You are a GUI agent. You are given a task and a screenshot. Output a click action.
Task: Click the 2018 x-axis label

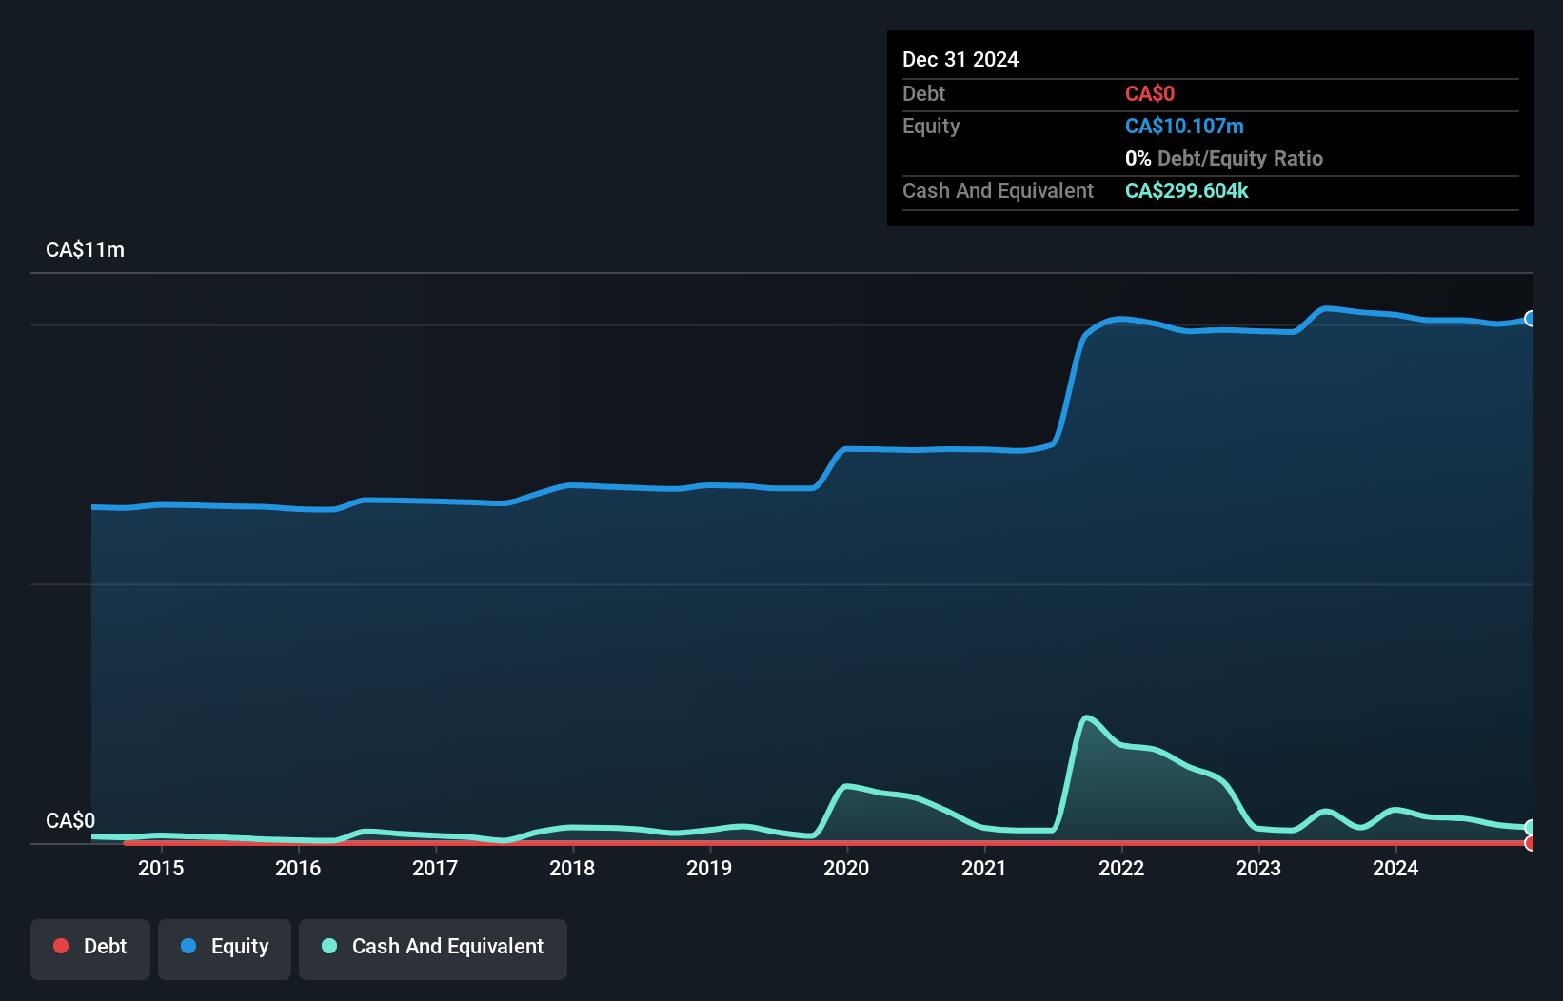click(572, 868)
